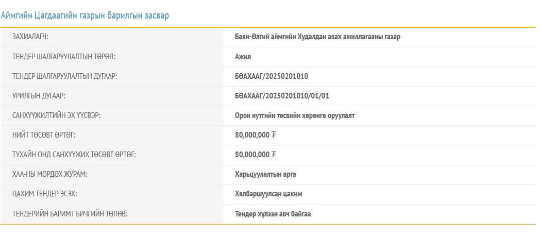Click the Харьцуулалтын арга value

pyautogui.click(x=265, y=174)
